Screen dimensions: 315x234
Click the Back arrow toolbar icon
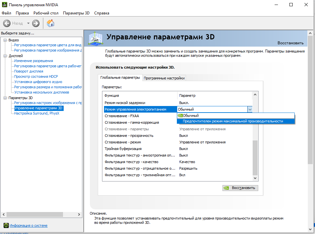click(7, 23)
